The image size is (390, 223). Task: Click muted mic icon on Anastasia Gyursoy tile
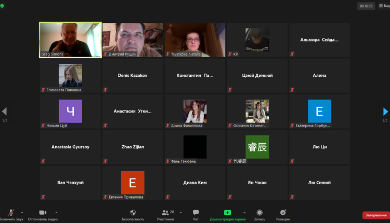point(43,161)
